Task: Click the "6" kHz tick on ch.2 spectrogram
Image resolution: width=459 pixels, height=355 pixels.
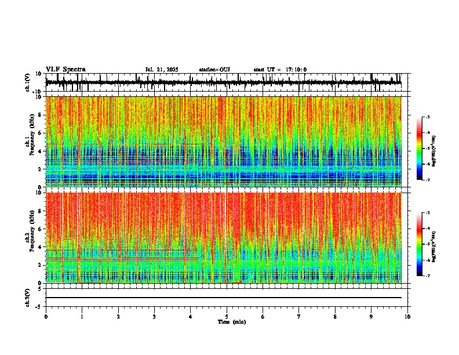Action: click(41, 229)
